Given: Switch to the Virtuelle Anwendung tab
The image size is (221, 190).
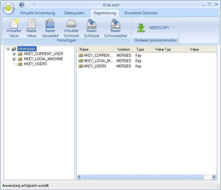Looking at the screenshot, I should coord(37,13).
